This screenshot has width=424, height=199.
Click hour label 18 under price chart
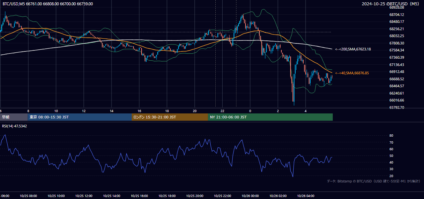click(x=167, y=111)
